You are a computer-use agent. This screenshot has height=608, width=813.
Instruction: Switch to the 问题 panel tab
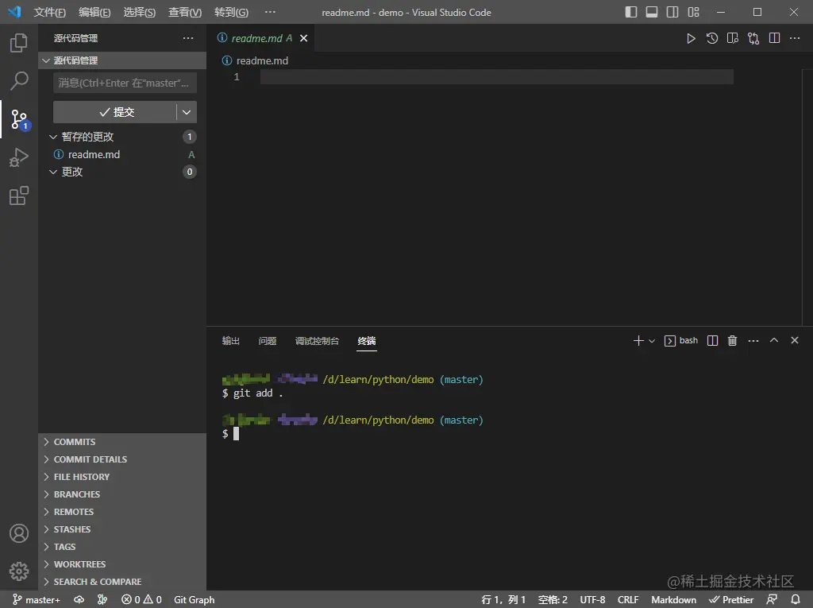[268, 341]
